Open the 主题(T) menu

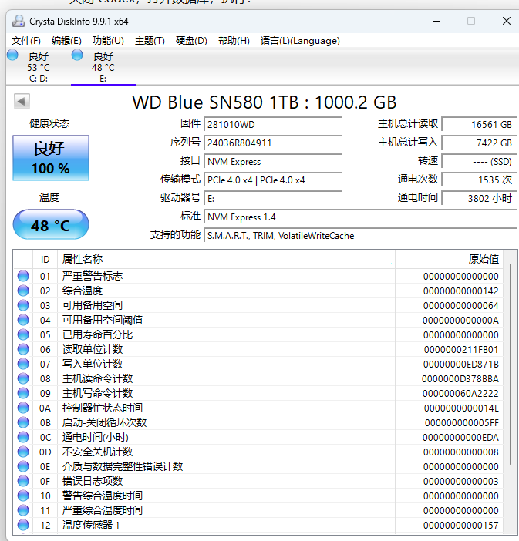pos(150,41)
